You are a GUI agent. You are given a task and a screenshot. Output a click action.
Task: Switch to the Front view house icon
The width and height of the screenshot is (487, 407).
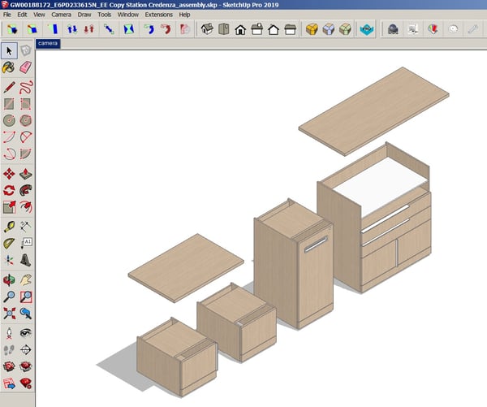[x=240, y=29]
